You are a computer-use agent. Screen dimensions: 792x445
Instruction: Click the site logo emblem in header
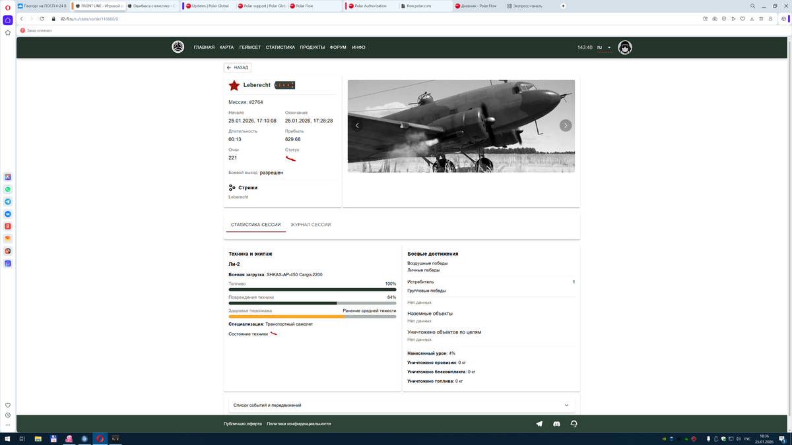(x=178, y=47)
